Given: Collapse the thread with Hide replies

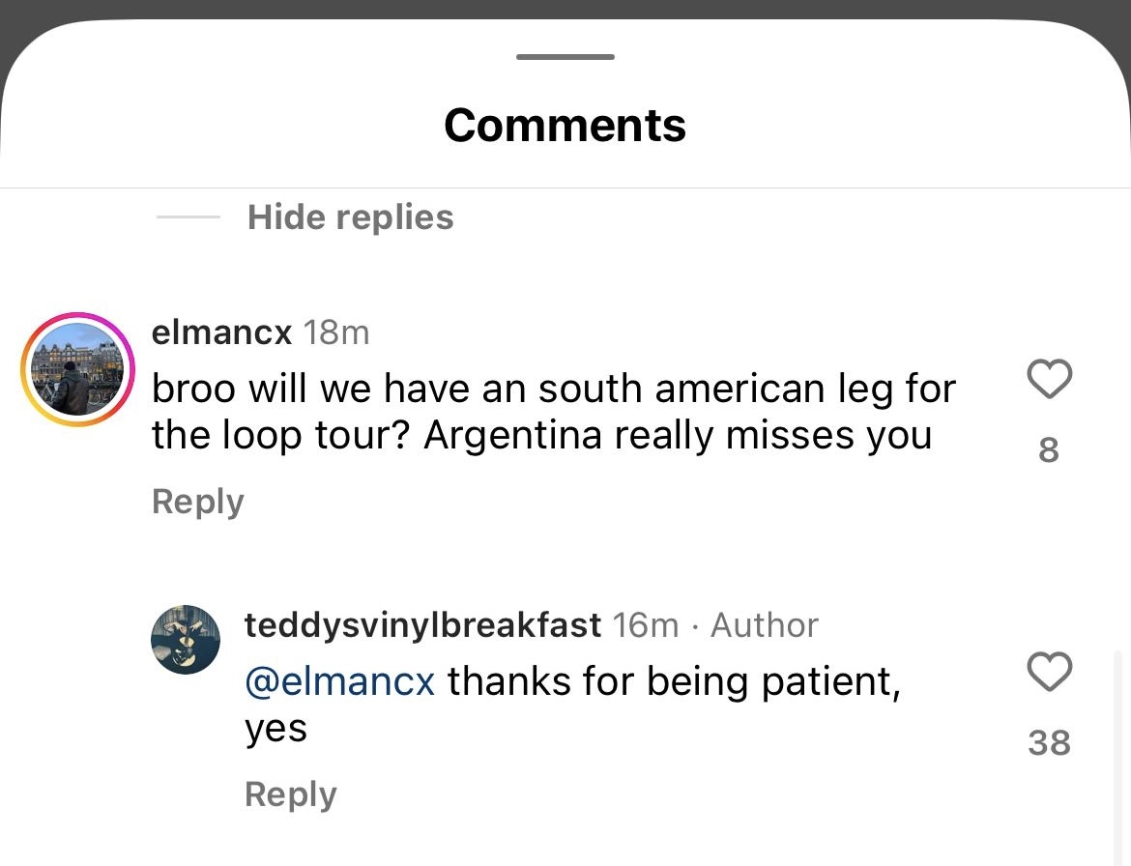Looking at the screenshot, I should tap(350, 217).
